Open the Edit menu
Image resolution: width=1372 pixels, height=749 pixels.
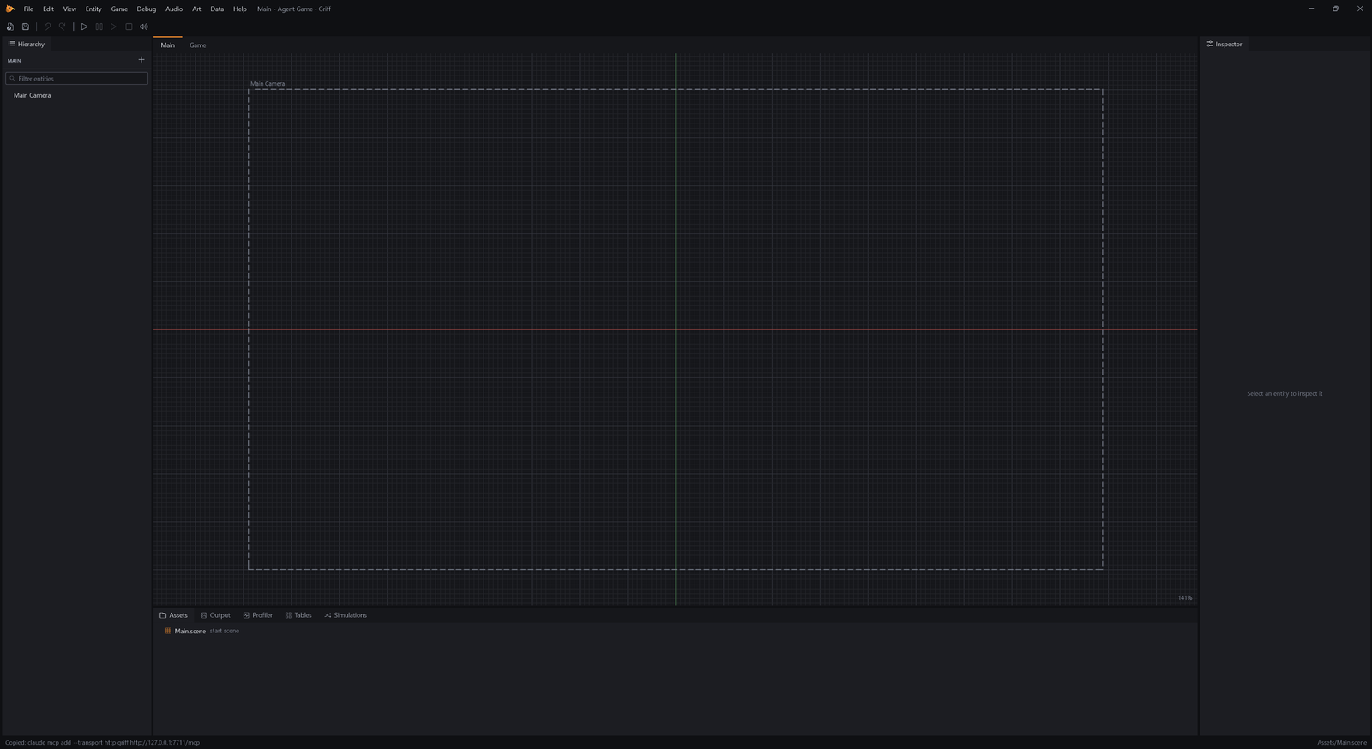48,9
